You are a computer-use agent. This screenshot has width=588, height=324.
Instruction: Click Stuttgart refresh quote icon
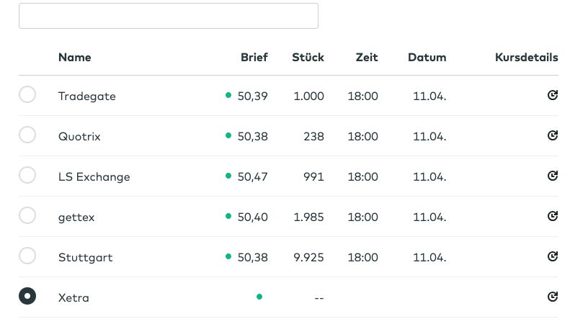553,256
